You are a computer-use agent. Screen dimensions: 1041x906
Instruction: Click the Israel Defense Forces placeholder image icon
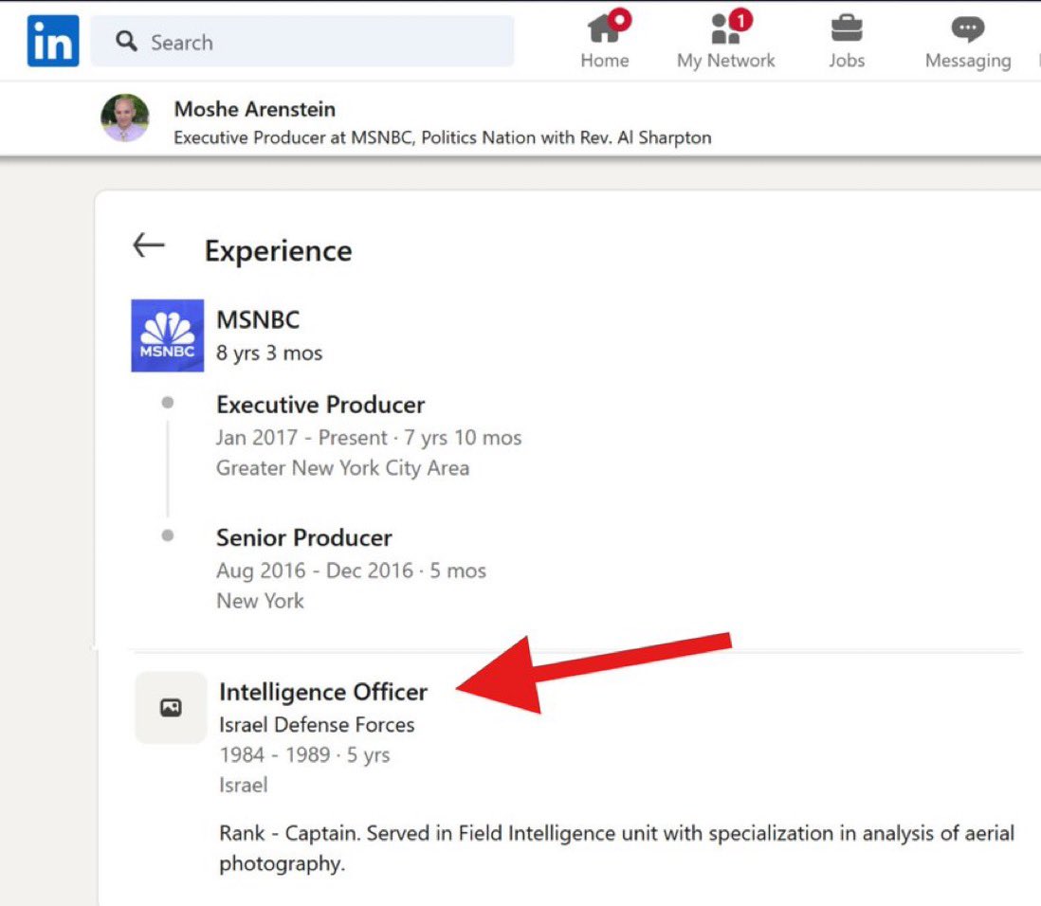(171, 708)
